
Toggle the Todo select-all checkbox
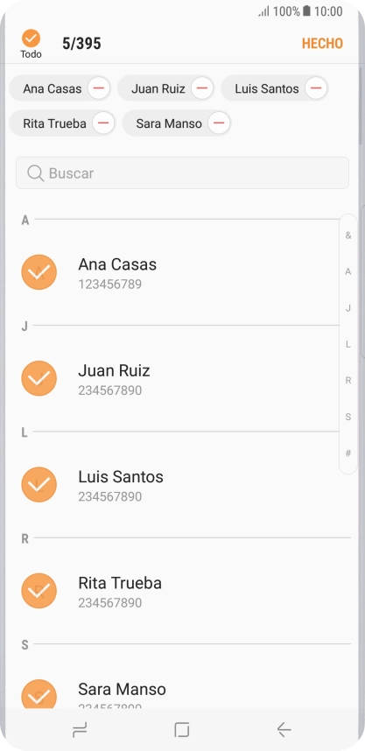click(32, 39)
